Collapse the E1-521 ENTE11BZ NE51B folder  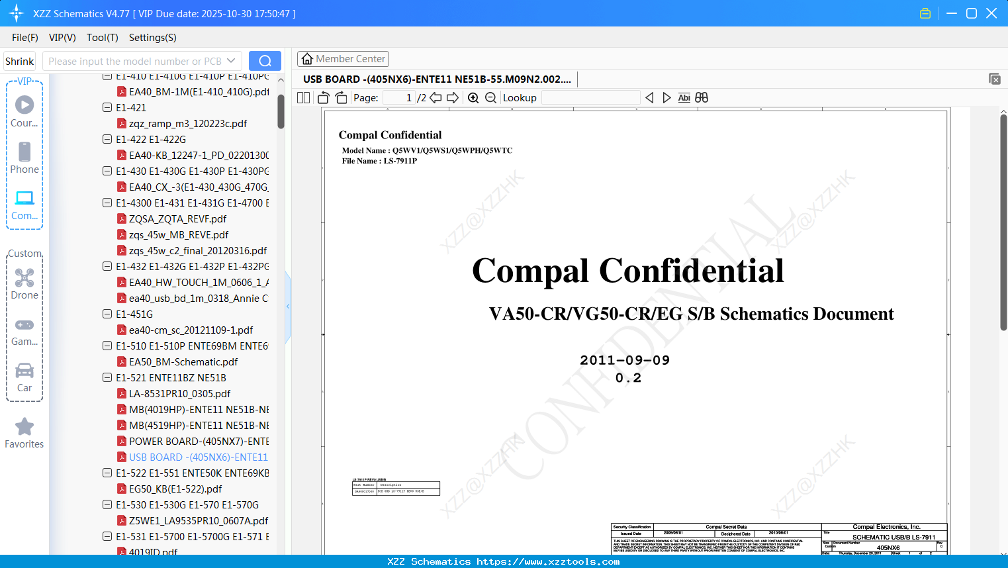[x=107, y=377]
